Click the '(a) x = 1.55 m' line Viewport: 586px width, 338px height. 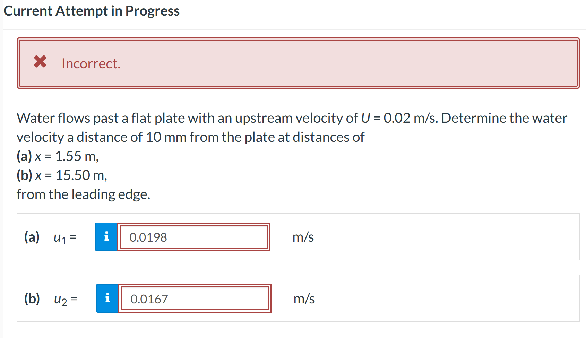pos(58,156)
